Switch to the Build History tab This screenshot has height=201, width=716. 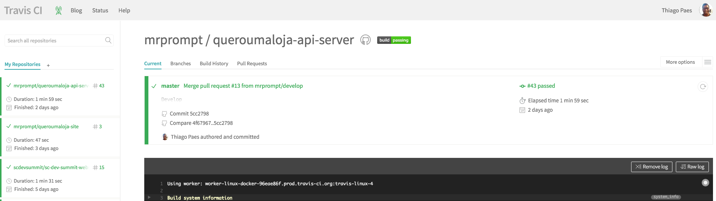click(214, 63)
